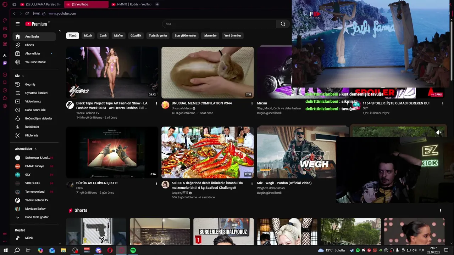
Task: Select the Son yüklenenler chip
Action: coord(185,35)
